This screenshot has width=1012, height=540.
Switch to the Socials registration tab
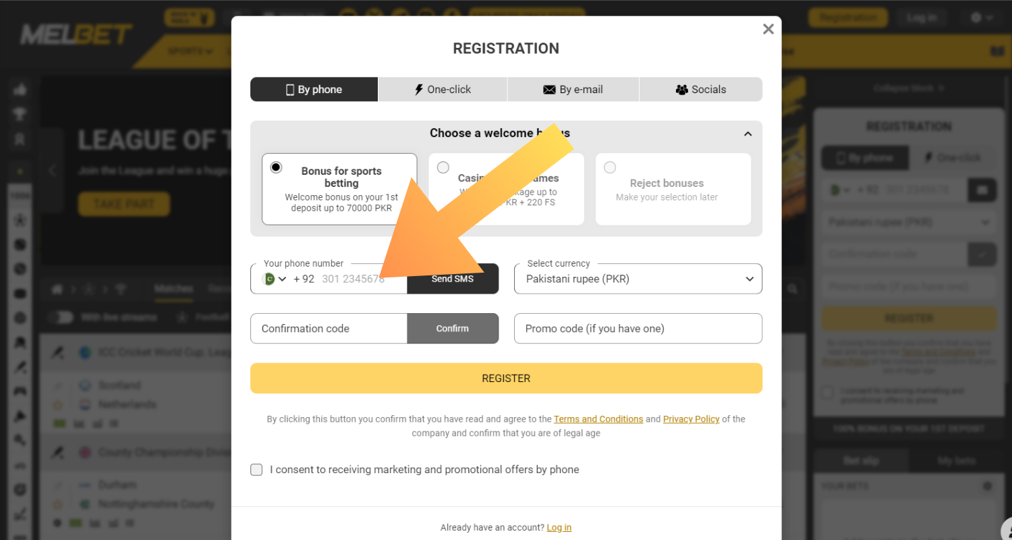pos(700,89)
